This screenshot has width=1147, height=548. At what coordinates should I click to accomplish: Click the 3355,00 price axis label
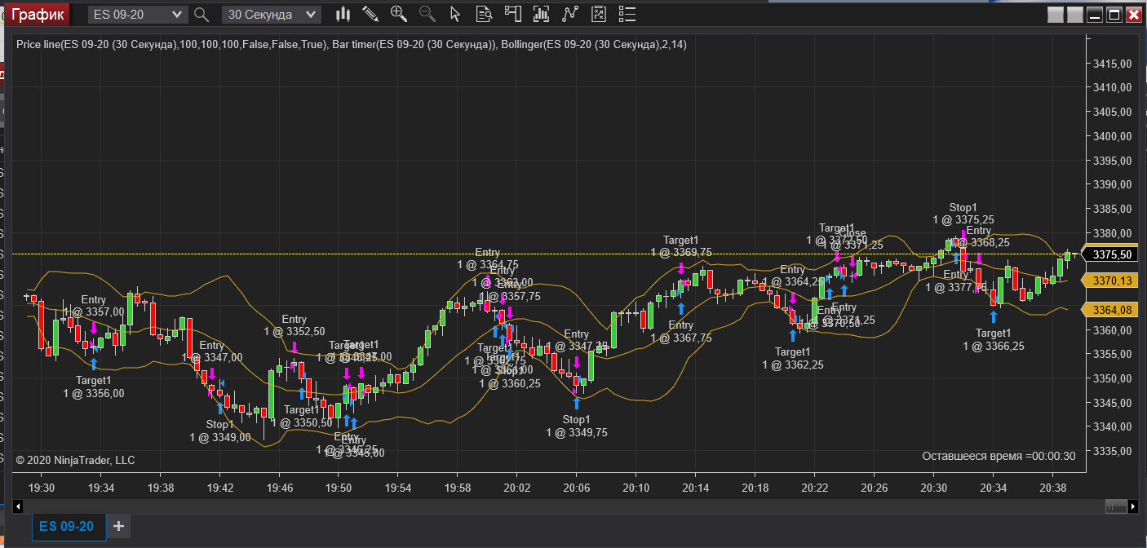[x=1112, y=354]
